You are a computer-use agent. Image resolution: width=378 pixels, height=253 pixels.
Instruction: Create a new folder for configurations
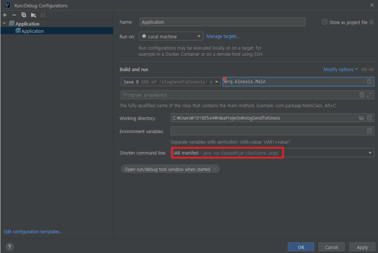(33, 15)
